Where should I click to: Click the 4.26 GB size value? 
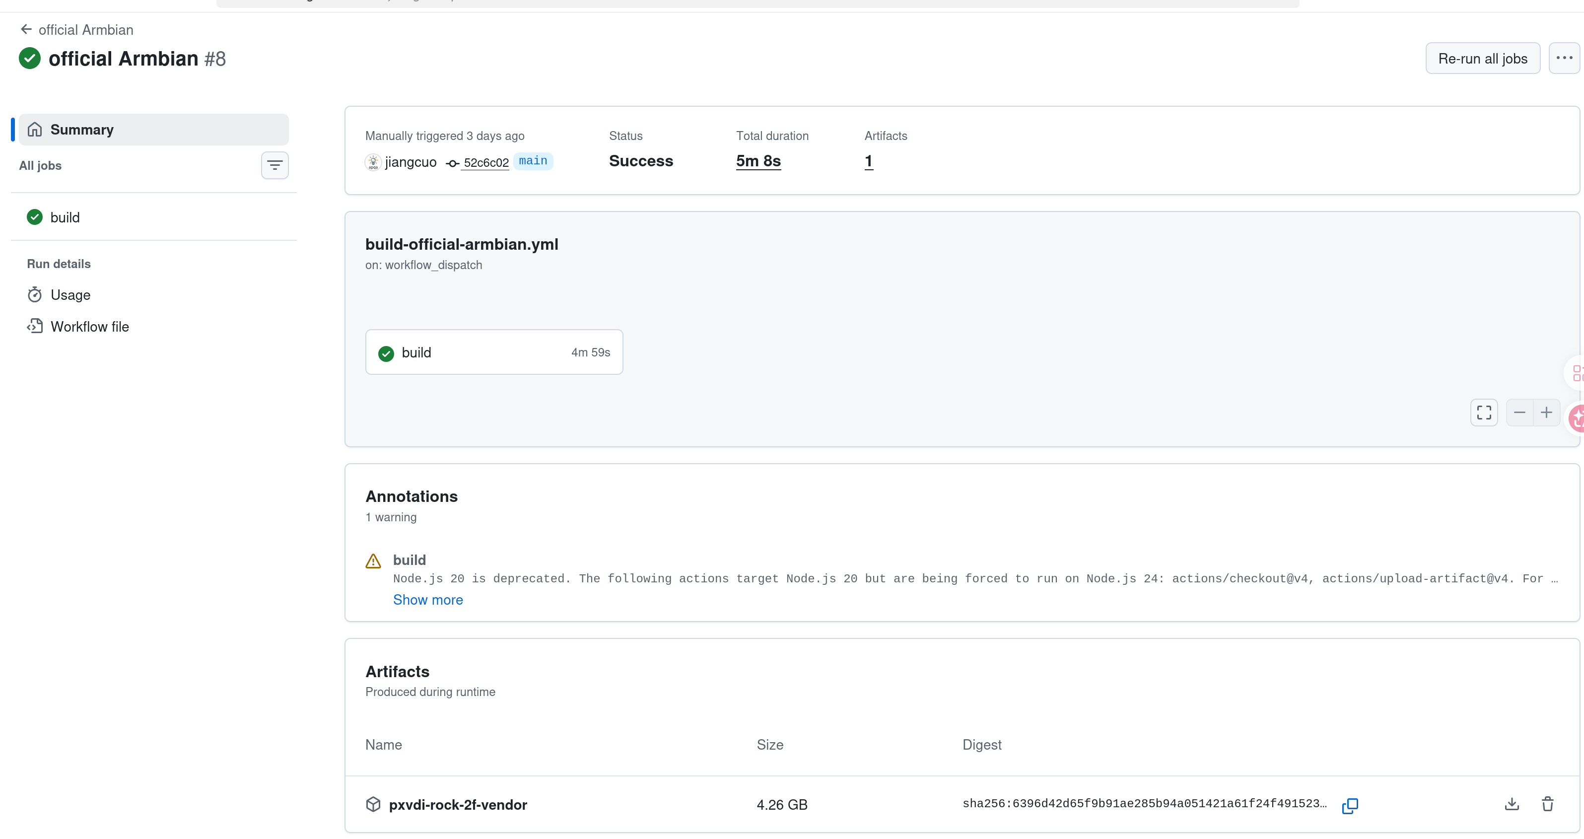point(781,805)
